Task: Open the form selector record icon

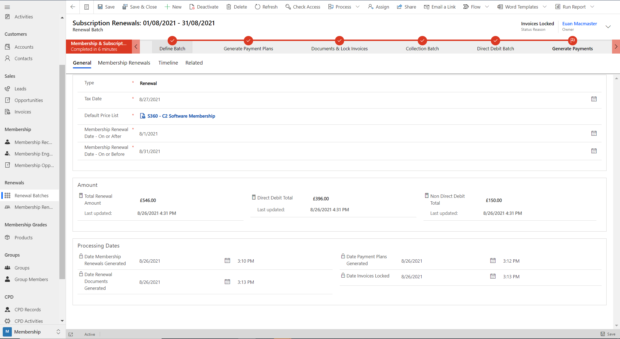Action: click(87, 7)
